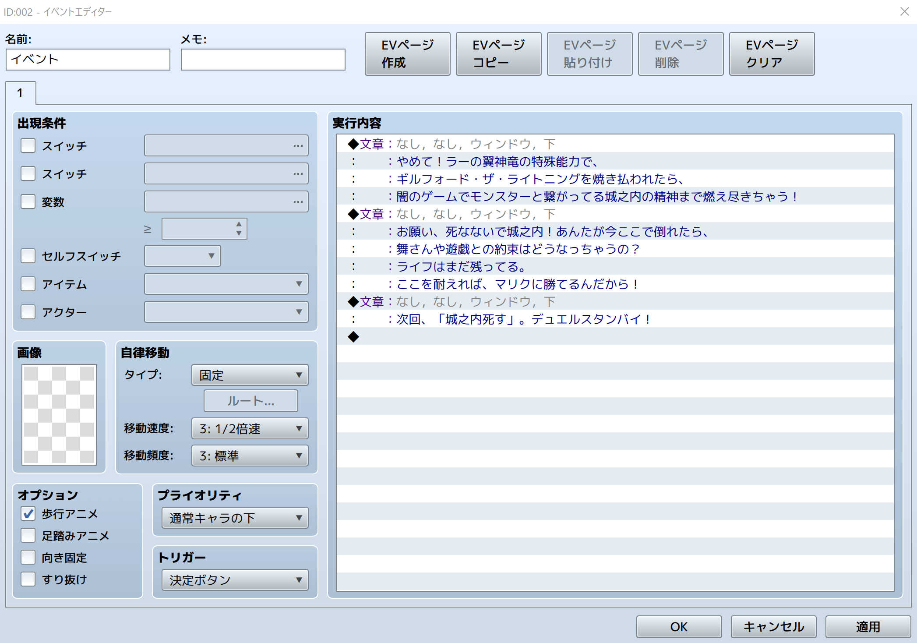Enable the 変数 condition checkbox

(28, 201)
